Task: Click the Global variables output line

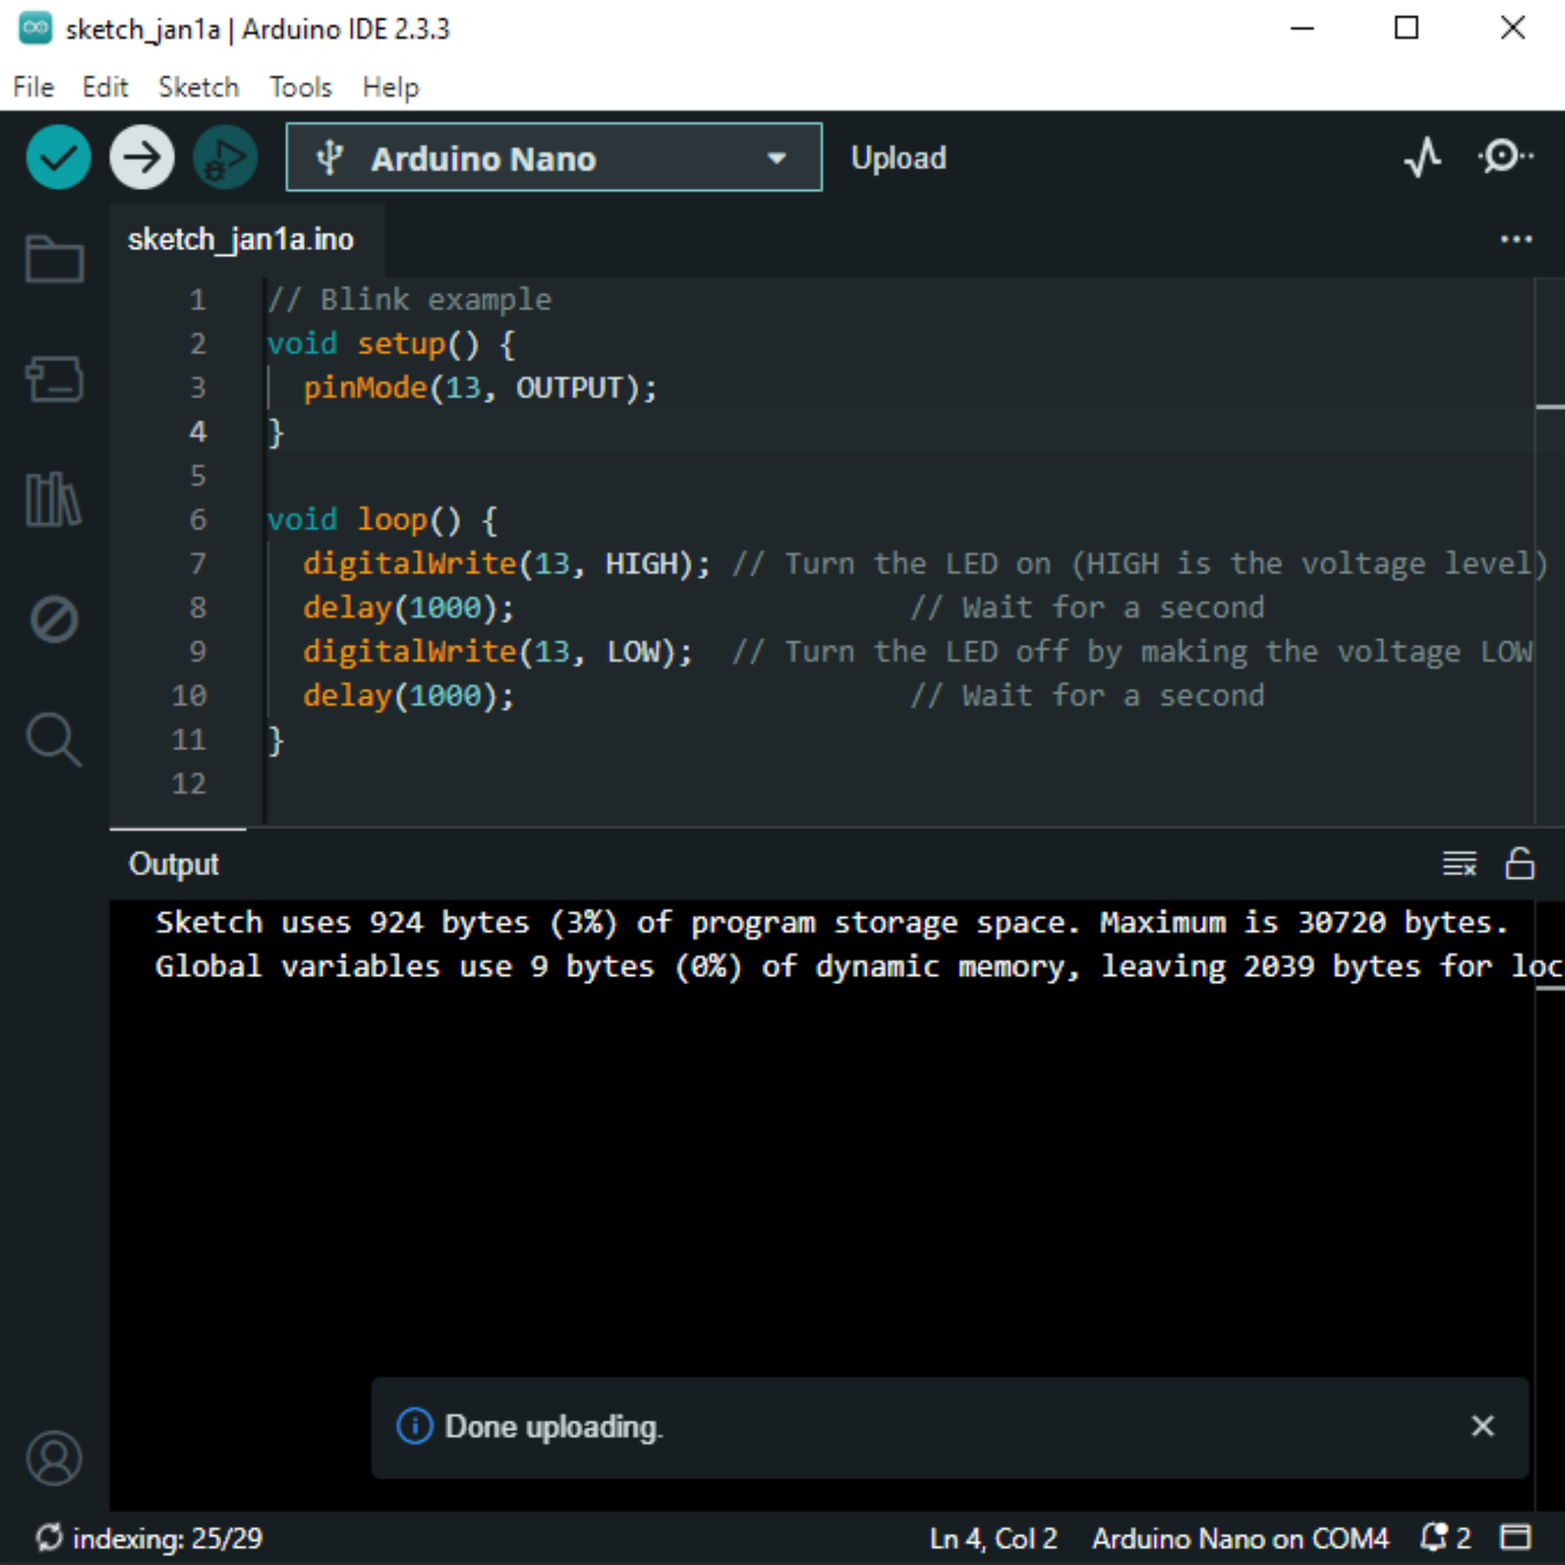Action: 858,966
